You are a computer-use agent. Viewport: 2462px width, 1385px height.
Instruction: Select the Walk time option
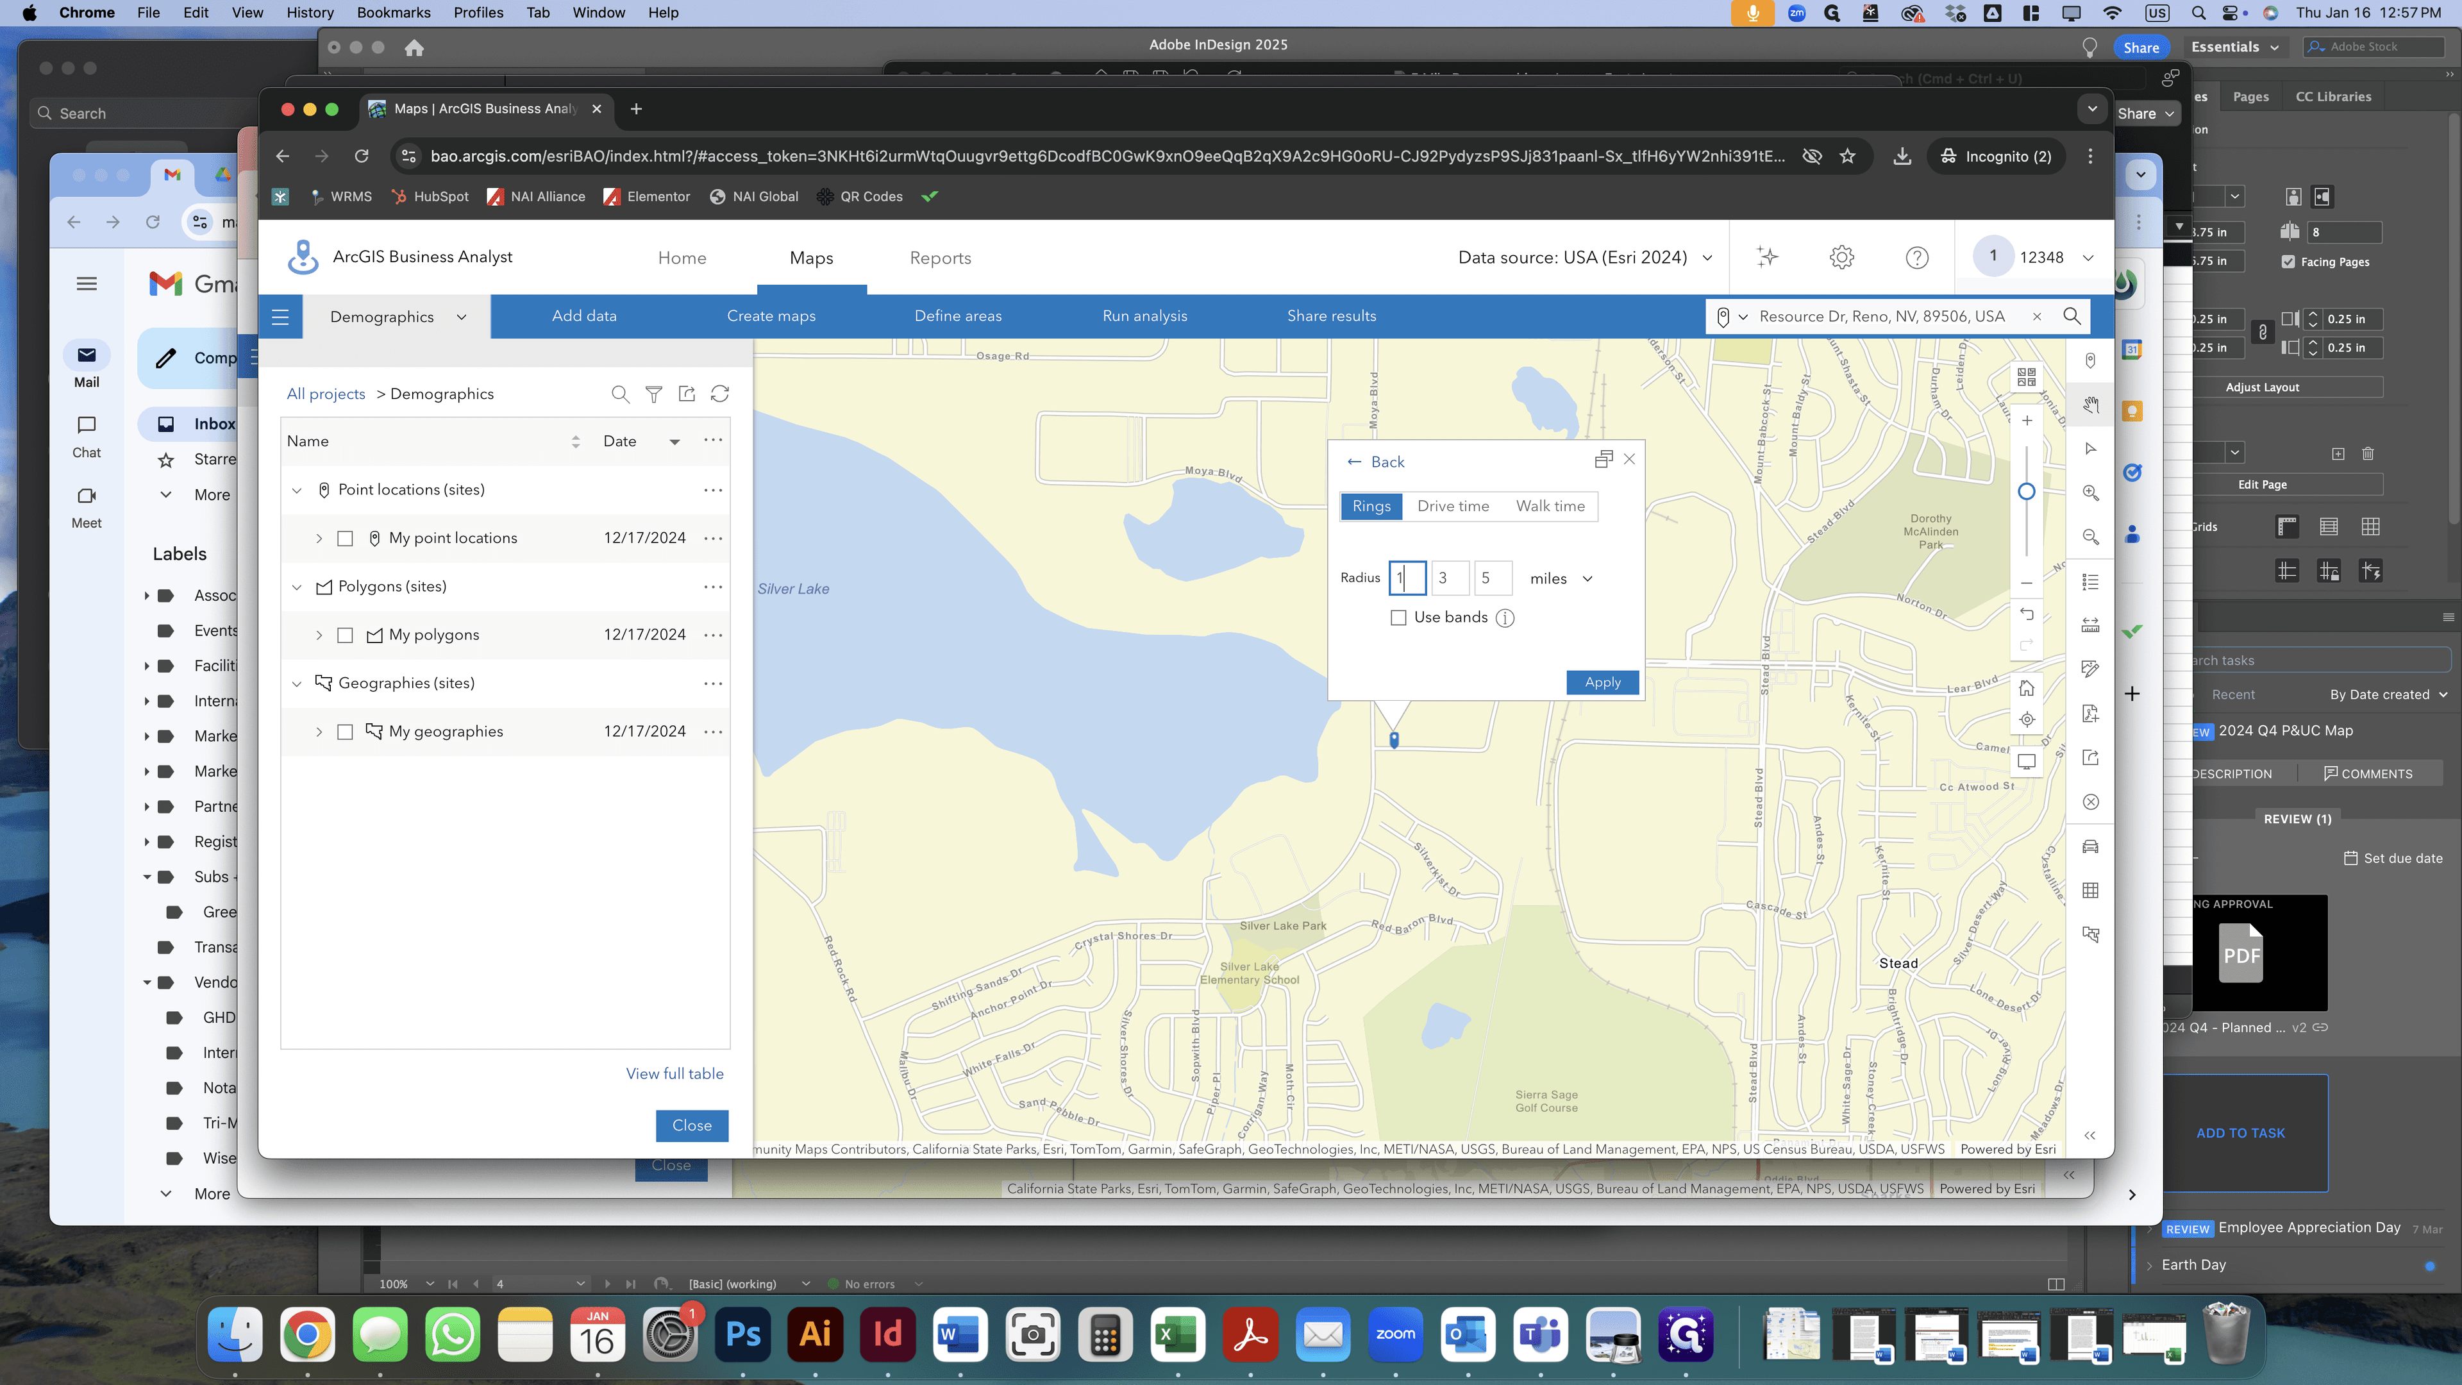click(1550, 506)
